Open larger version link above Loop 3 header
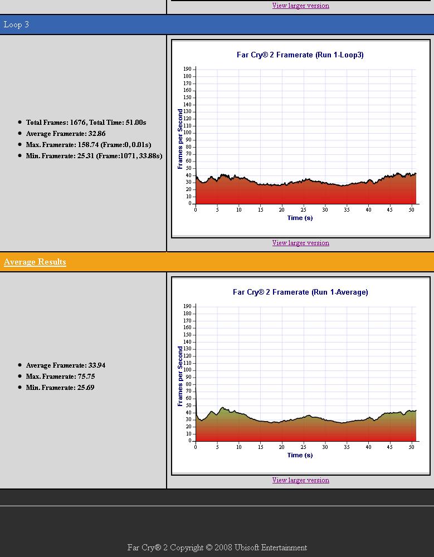This screenshot has width=434, height=557. pos(300,6)
